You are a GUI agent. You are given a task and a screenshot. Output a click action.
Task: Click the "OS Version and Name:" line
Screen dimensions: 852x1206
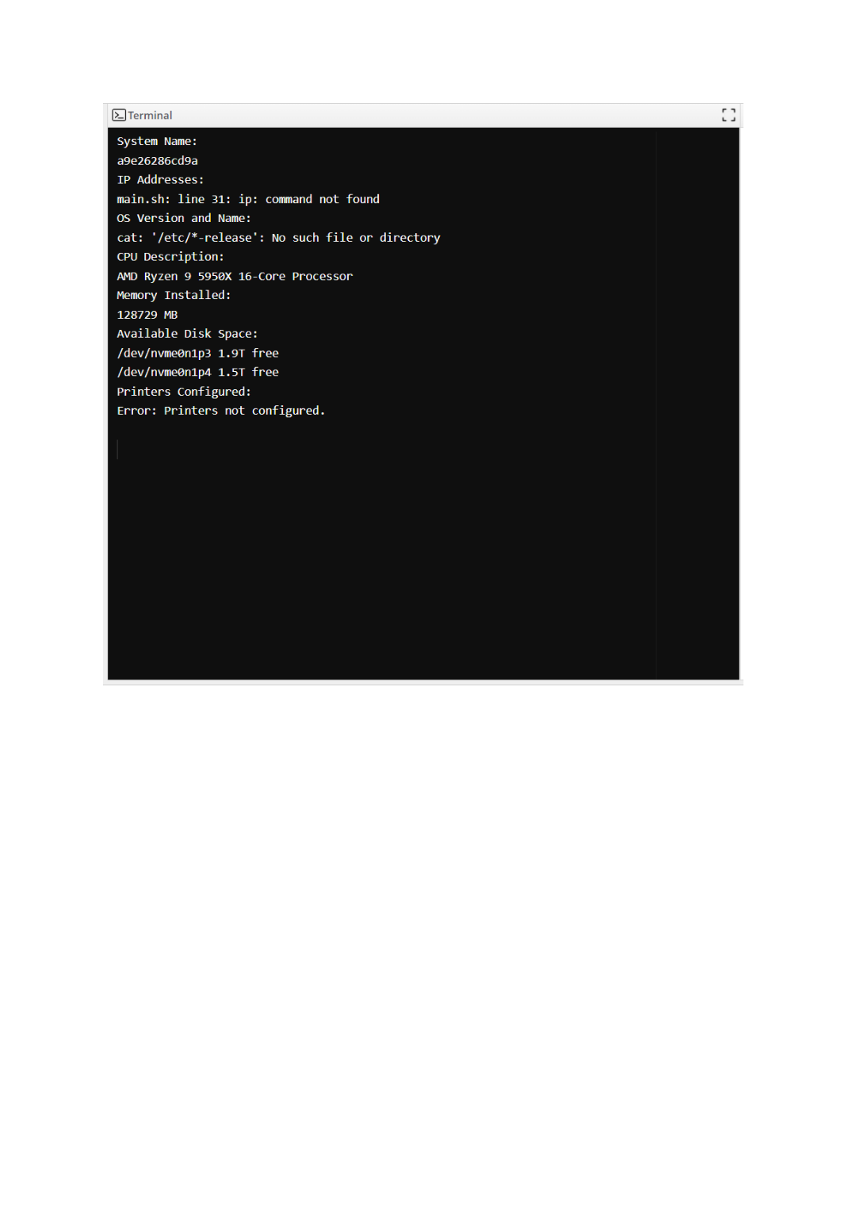click(184, 218)
